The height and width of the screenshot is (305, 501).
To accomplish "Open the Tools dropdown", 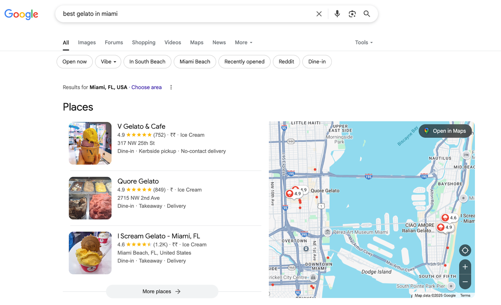I will pyautogui.click(x=364, y=42).
